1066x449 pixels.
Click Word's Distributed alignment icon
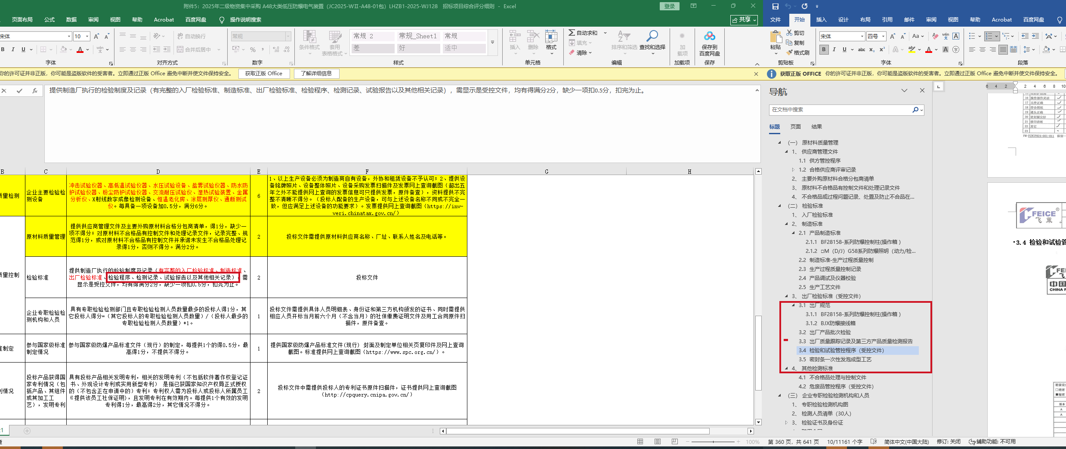click(x=1013, y=49)
